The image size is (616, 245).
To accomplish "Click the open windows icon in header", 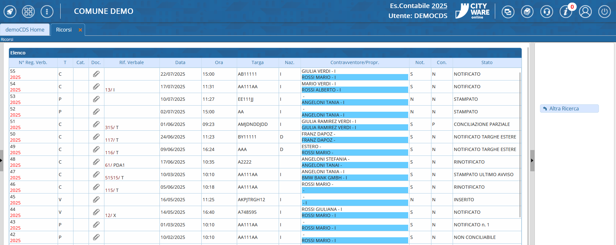I will pos(508,12).
